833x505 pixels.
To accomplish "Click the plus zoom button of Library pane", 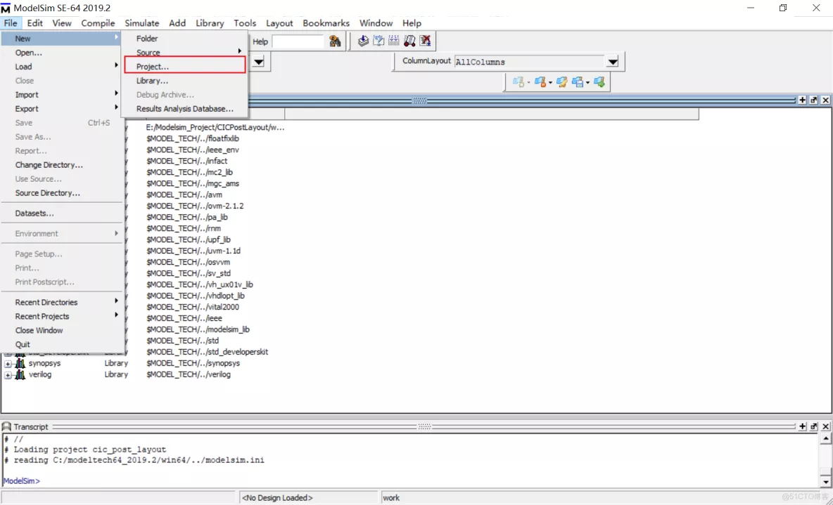I will coord(802,100).
